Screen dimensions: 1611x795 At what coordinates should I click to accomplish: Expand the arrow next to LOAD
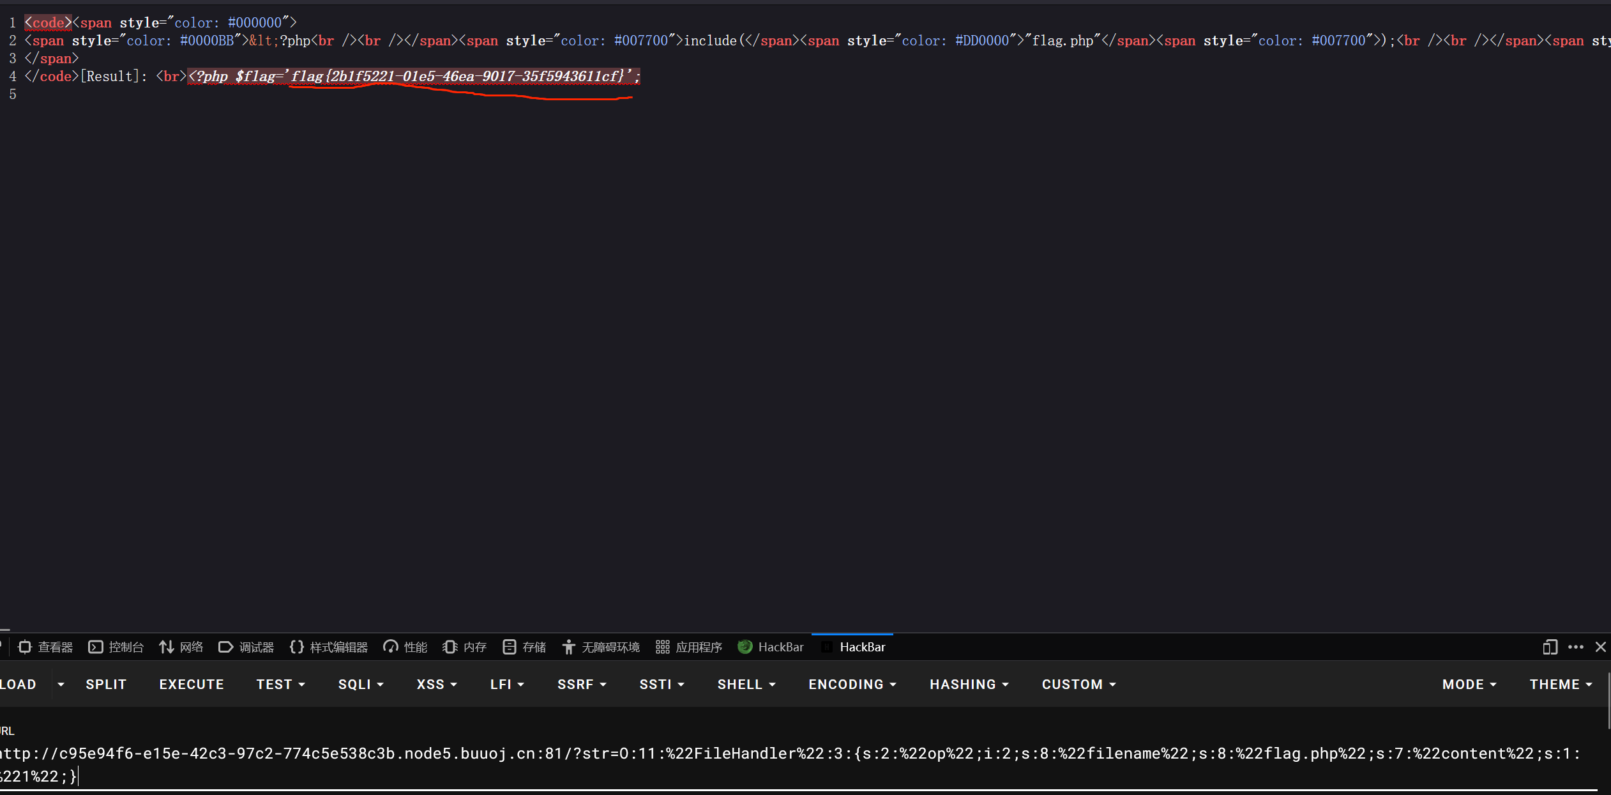[61, 684]
